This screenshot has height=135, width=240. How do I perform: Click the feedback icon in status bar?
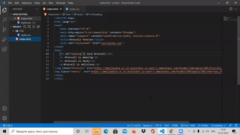point(230,126)
